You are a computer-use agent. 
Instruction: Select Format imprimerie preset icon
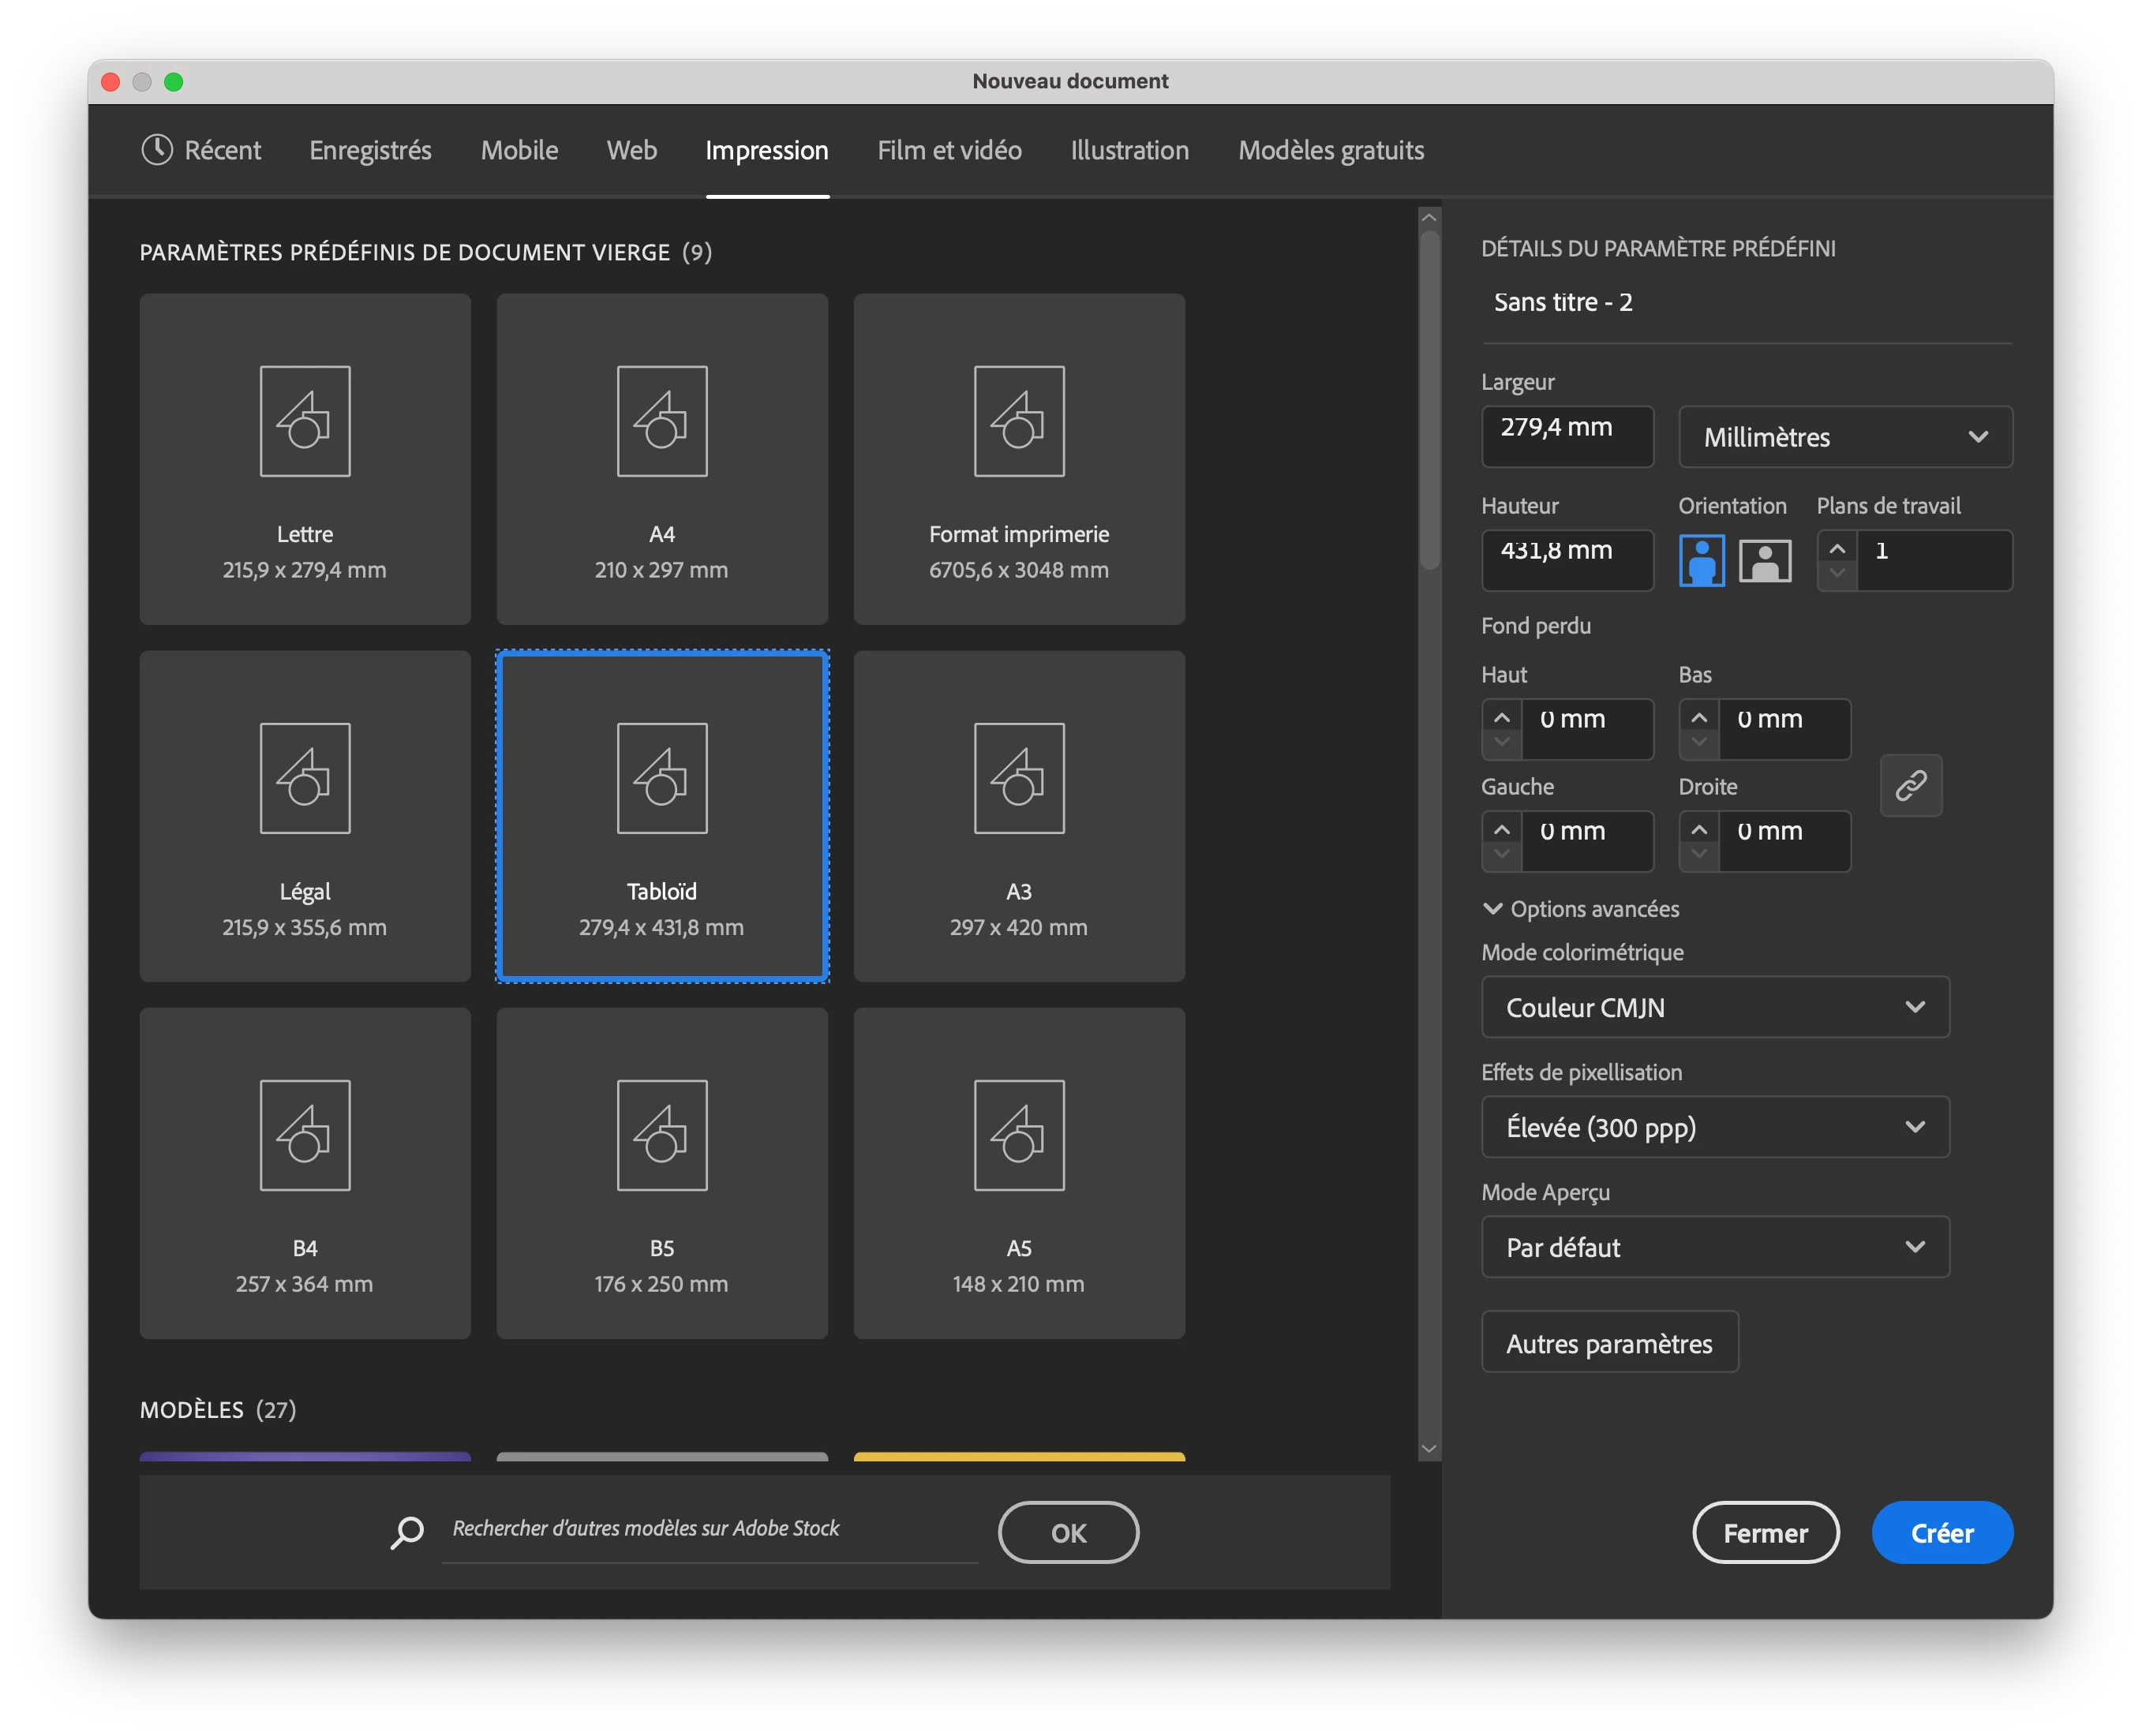1019,421
